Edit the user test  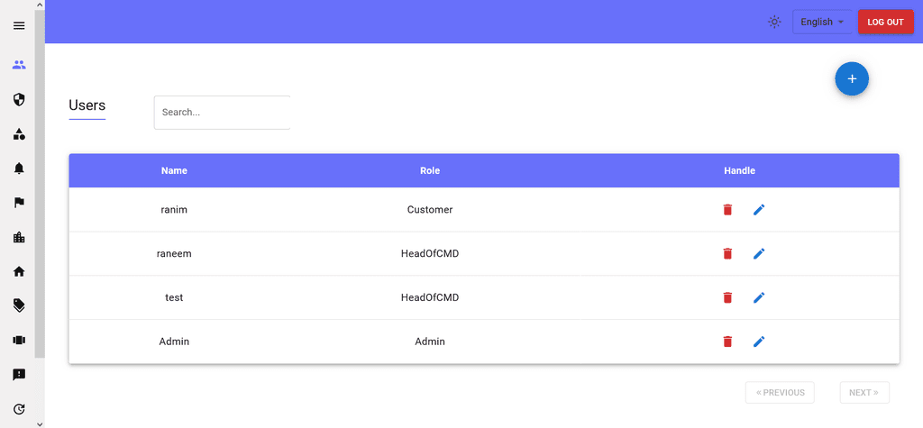click(759, 298)
